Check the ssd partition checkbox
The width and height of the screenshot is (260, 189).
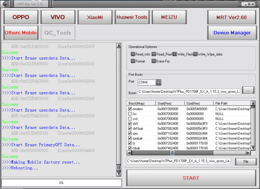(130, 119)
